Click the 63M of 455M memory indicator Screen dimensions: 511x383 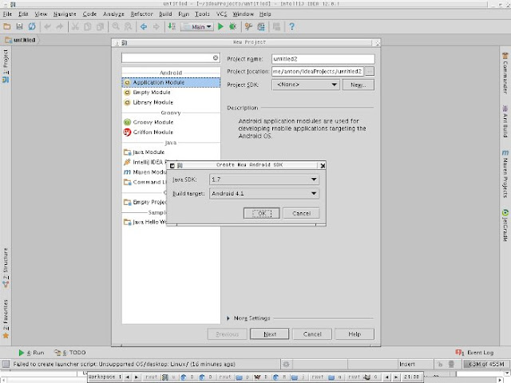[x=486, y=364]
